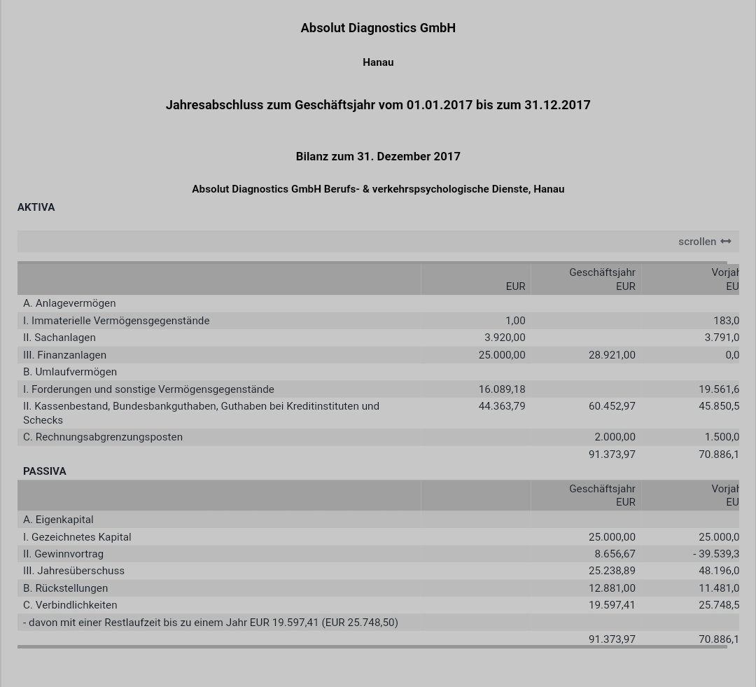Click the value 8.656,67 for Gewinnvortrag
Screen dimensions: 756x687
coord(615,554)
